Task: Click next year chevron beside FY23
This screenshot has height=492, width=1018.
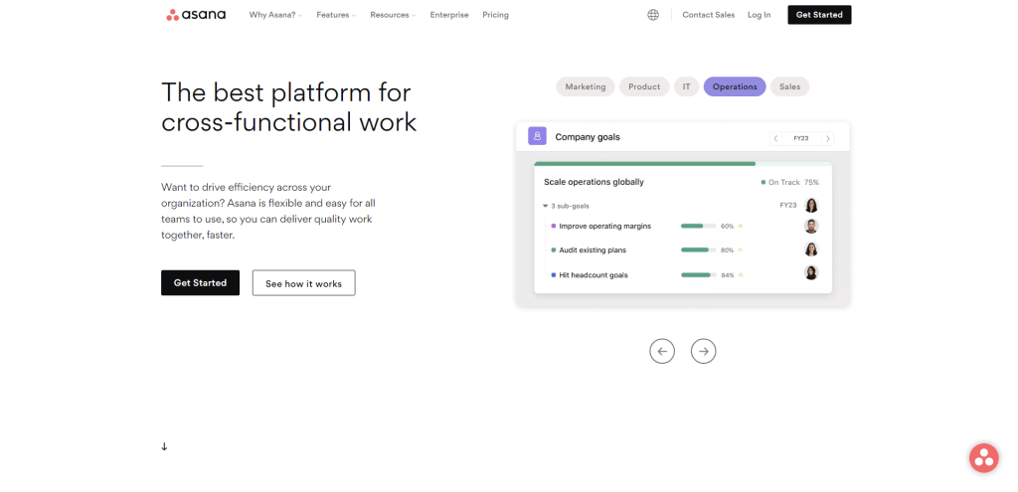Action: tap(827, 138)
